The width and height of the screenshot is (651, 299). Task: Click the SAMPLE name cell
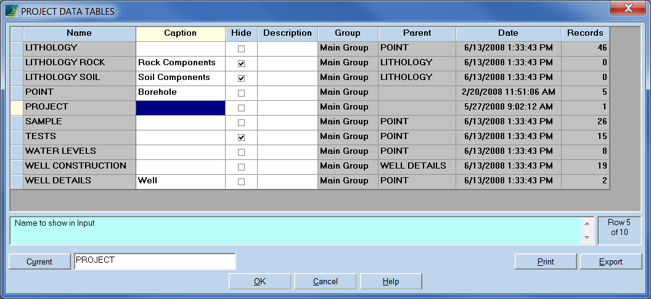pyautogui.click(x=80, y=122)
